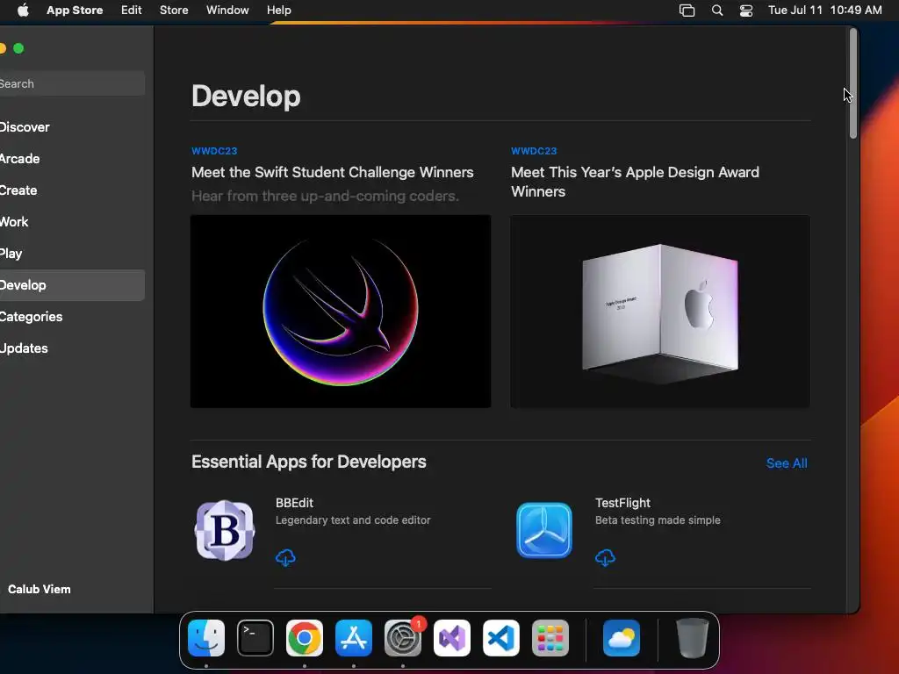Viewport: 899px width, 674px height.
Task: Open the Store menu
Action: (x=174, y=11)
